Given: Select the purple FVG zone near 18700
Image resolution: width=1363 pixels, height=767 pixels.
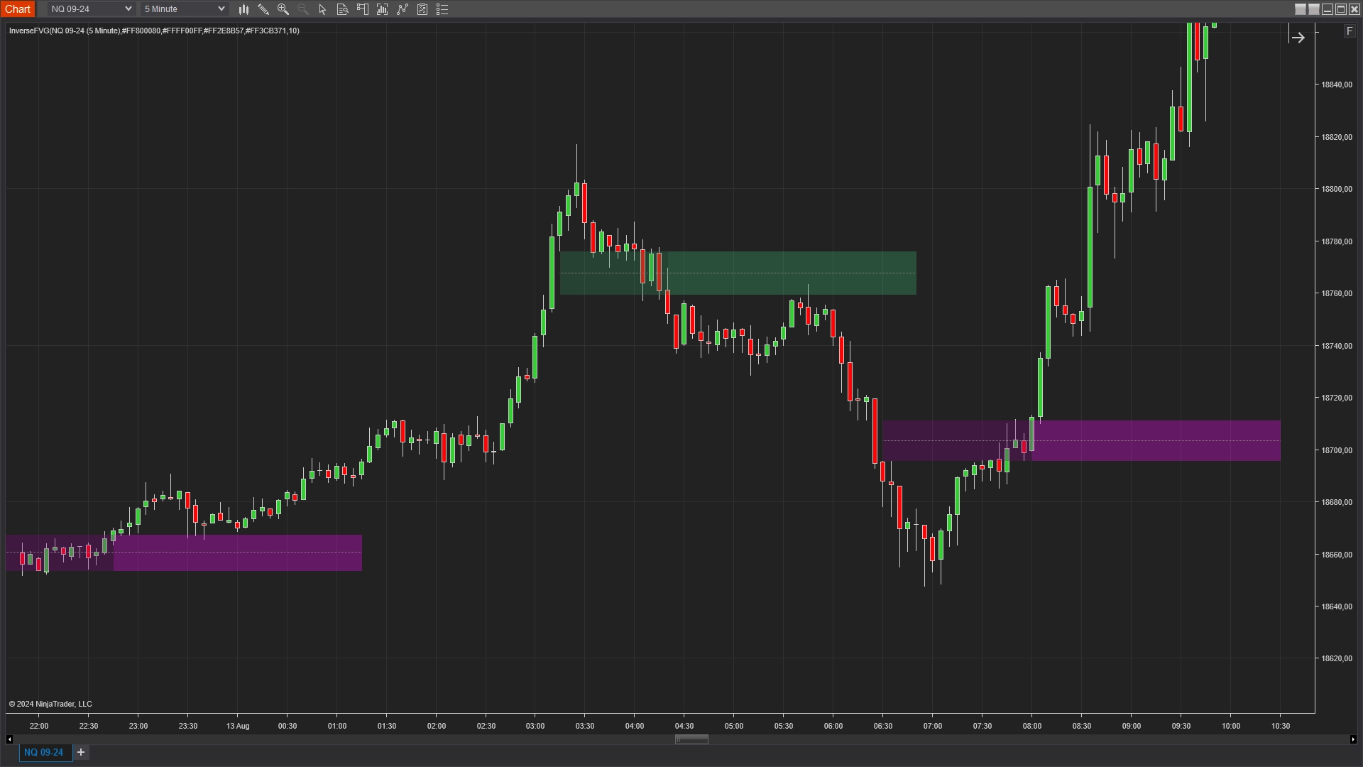Looking at the screenshot, I should click(1081, 440).
